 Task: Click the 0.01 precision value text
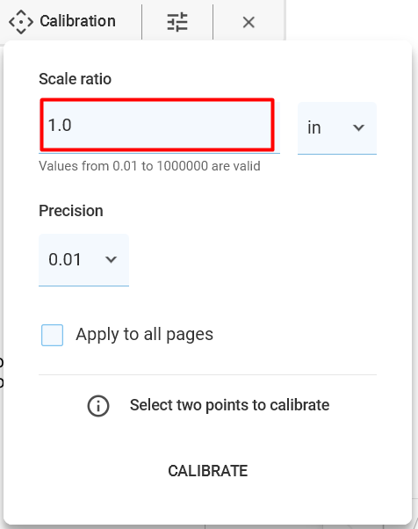pos(65,259)
